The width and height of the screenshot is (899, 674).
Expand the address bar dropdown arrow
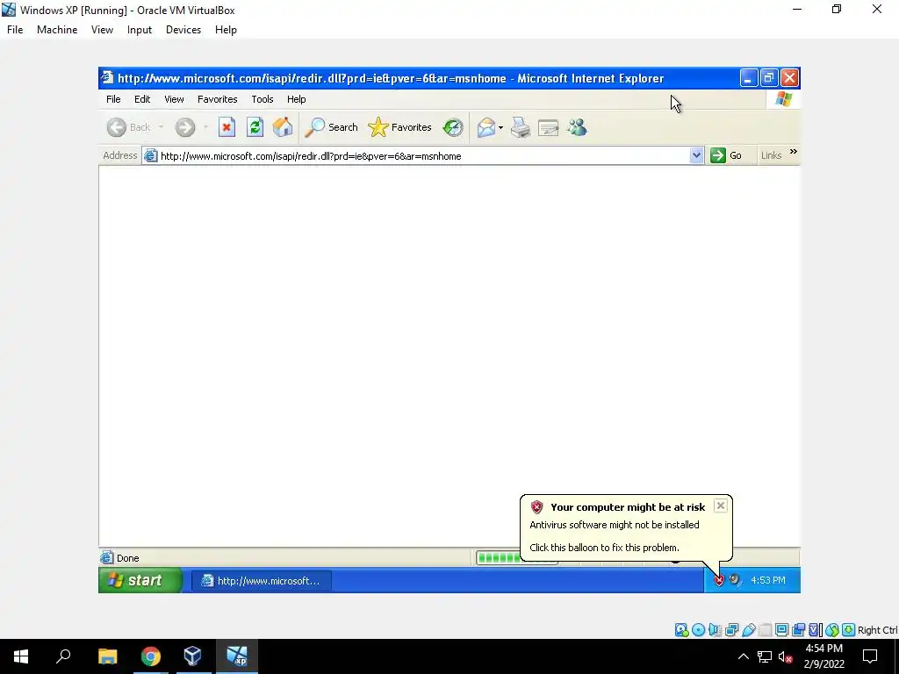(x=696, y=155)
